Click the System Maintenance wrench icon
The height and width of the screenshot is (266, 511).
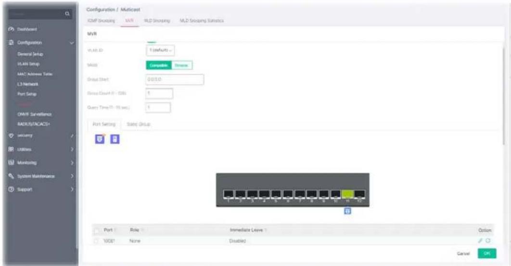pyautogui.click(x=11, y=176)
